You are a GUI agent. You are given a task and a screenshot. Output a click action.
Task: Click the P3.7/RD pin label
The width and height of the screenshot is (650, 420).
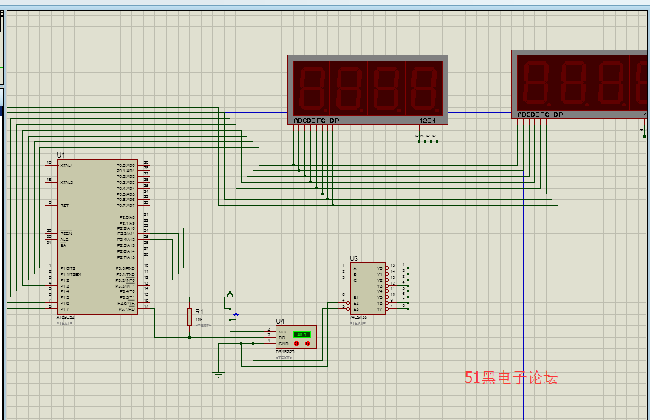pyautogui.click(x=126, y=309)
